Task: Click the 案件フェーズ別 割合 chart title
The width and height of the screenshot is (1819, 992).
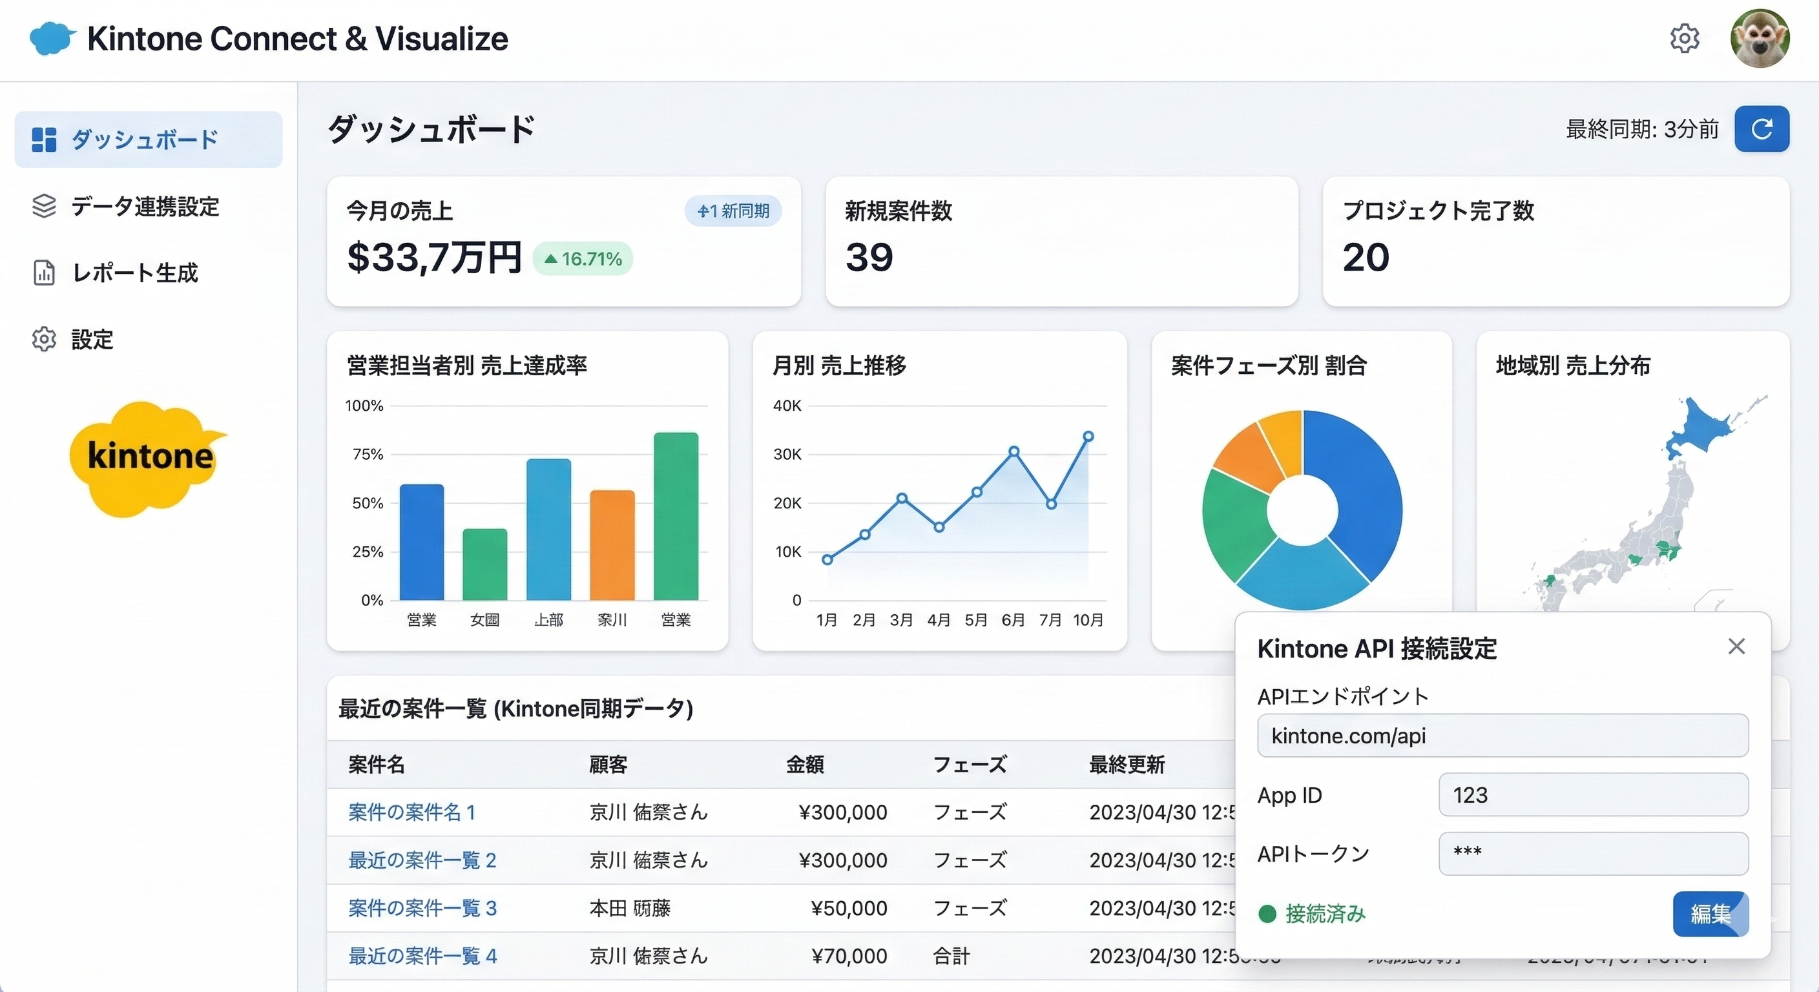Action: (x=1269, y=365)
